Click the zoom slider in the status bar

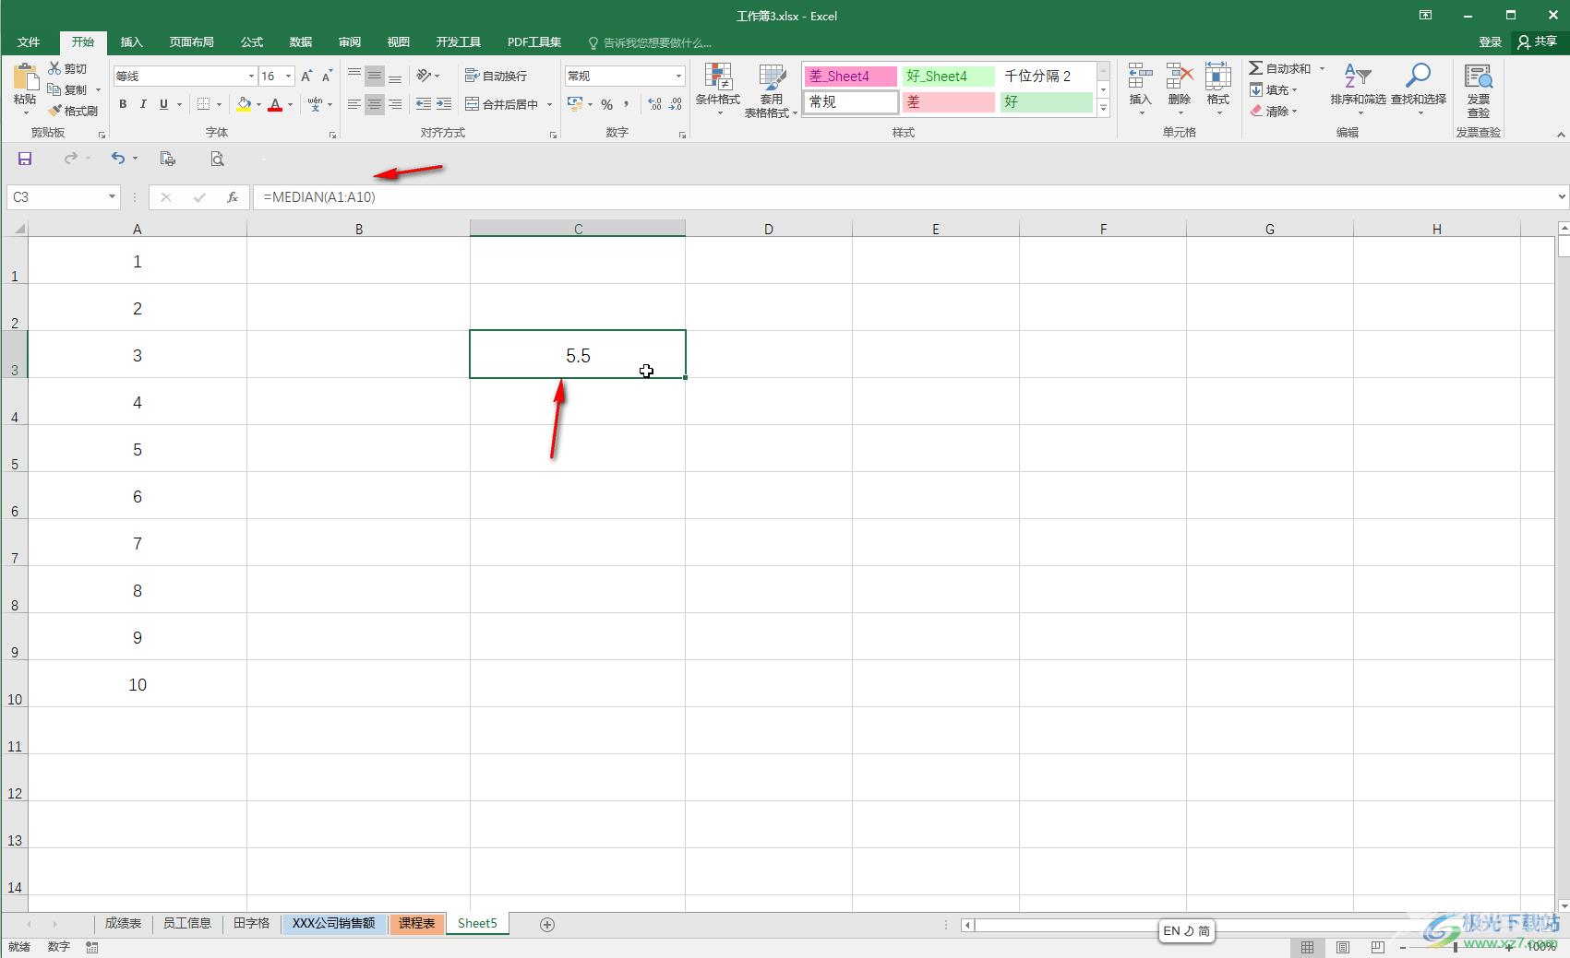1456,947
